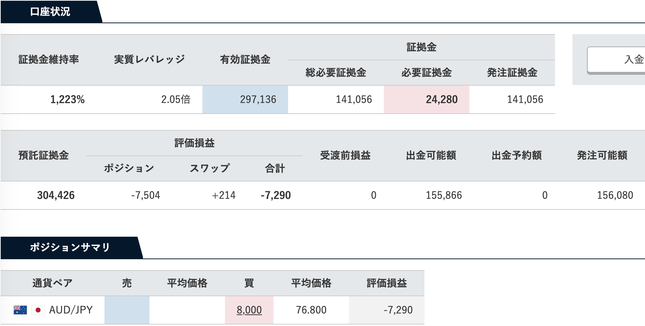Click the pink 必要証拠金 value 24,280
645x326 pixels.
point(427,99)
